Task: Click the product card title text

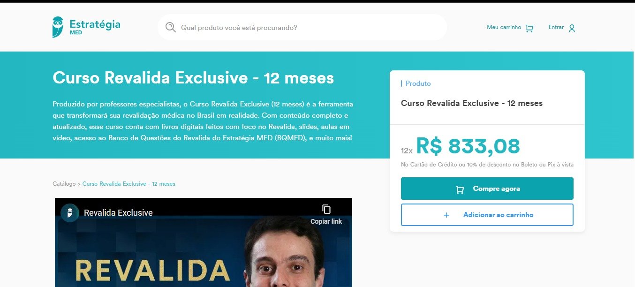Action: 472,103
